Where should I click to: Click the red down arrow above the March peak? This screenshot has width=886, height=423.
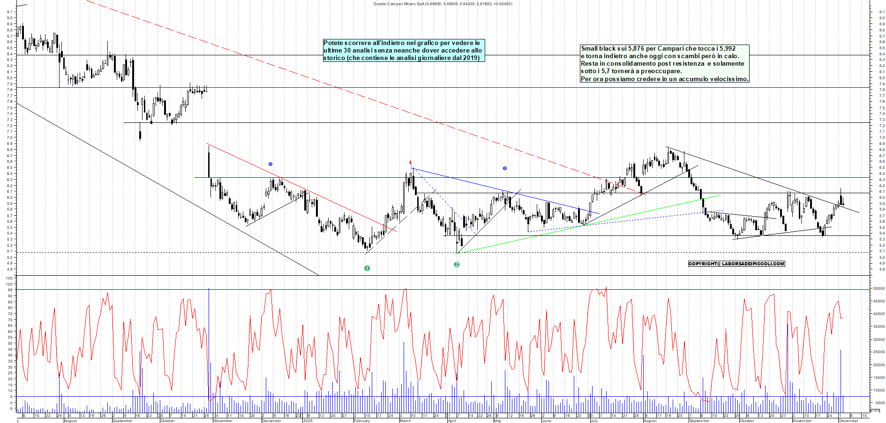point(411,163)
